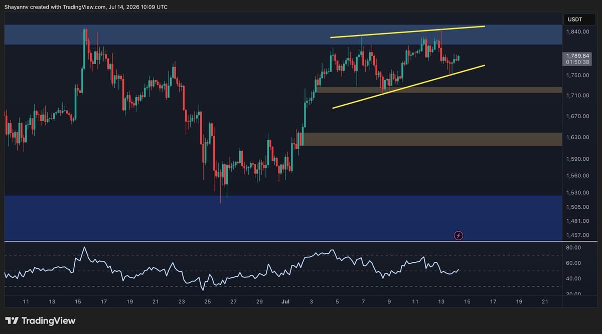Select the upper yellow trendline
The image size is (602, 334).
click(x=407, y=32)
